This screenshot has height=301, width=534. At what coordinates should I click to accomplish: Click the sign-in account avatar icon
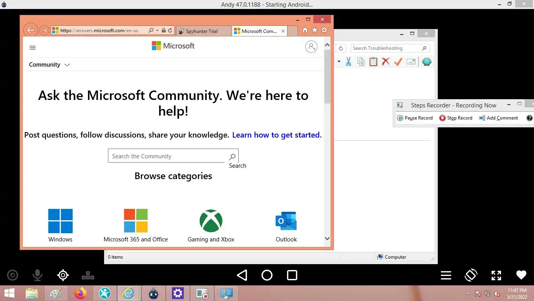tap(311, 47)
